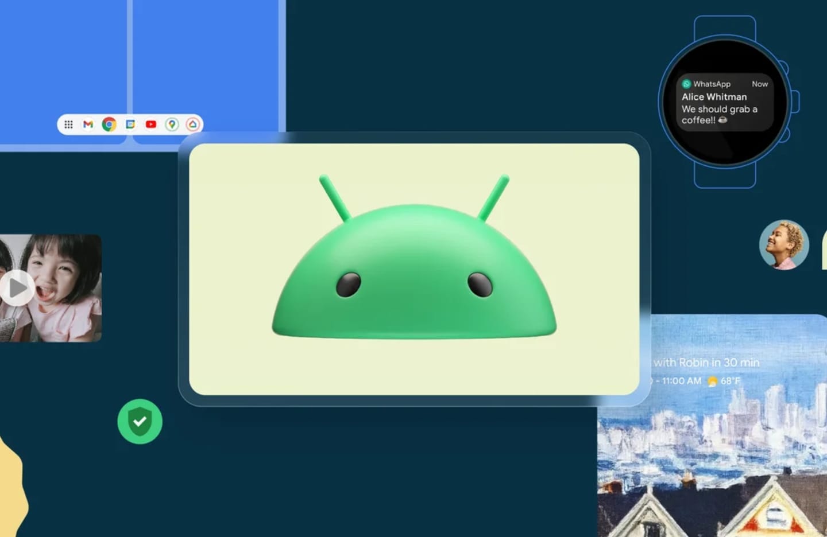Tap the WhatsApp icon on the watch
This screenshot has width=827, height=537.
coord(686,84)
